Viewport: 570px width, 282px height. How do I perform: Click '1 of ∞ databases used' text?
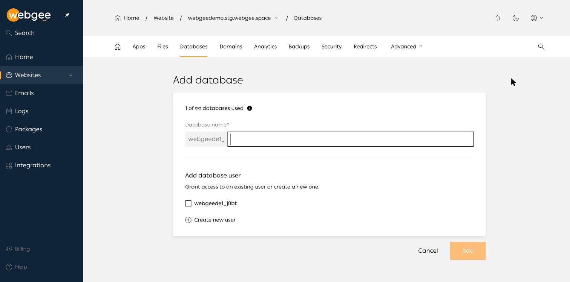[214, 108]
